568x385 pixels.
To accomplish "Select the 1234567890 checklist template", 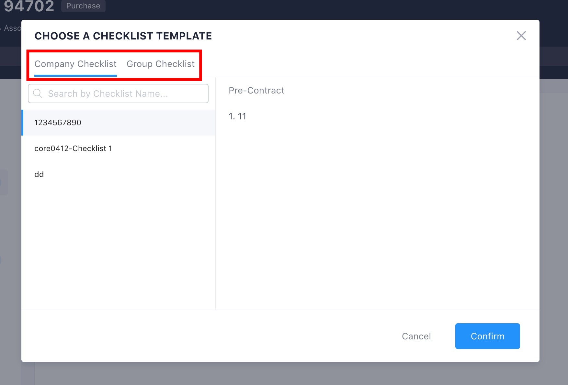I will point(119,123).
